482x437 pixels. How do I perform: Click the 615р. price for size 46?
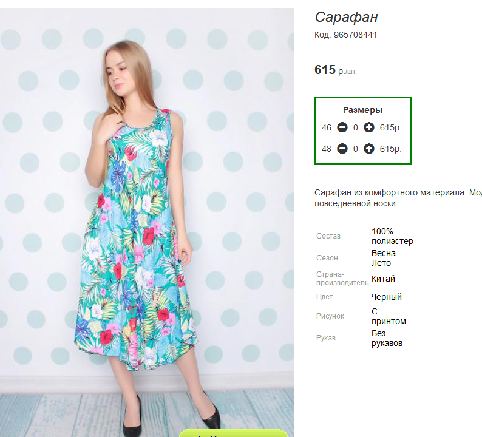click(x=391, y=127)
